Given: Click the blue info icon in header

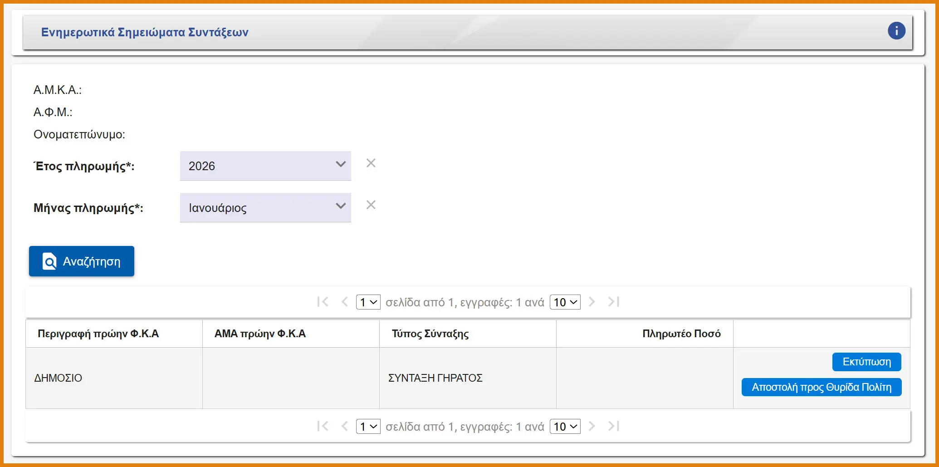Looking at the screenshot, I should [896, 31].
